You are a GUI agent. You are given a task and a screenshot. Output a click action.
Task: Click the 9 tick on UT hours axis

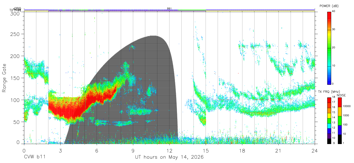pyautogui.click(x=133, y=150)
